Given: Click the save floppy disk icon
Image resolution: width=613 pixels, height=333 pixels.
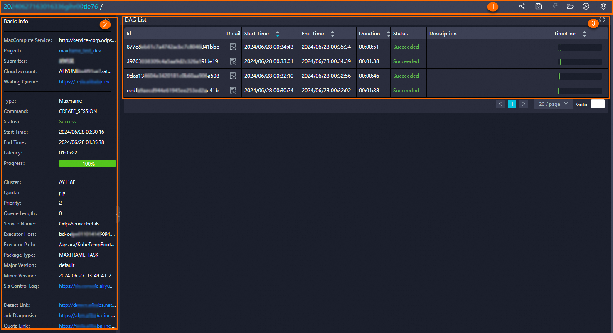Looking at the screenshot, I should click(539, 6).
